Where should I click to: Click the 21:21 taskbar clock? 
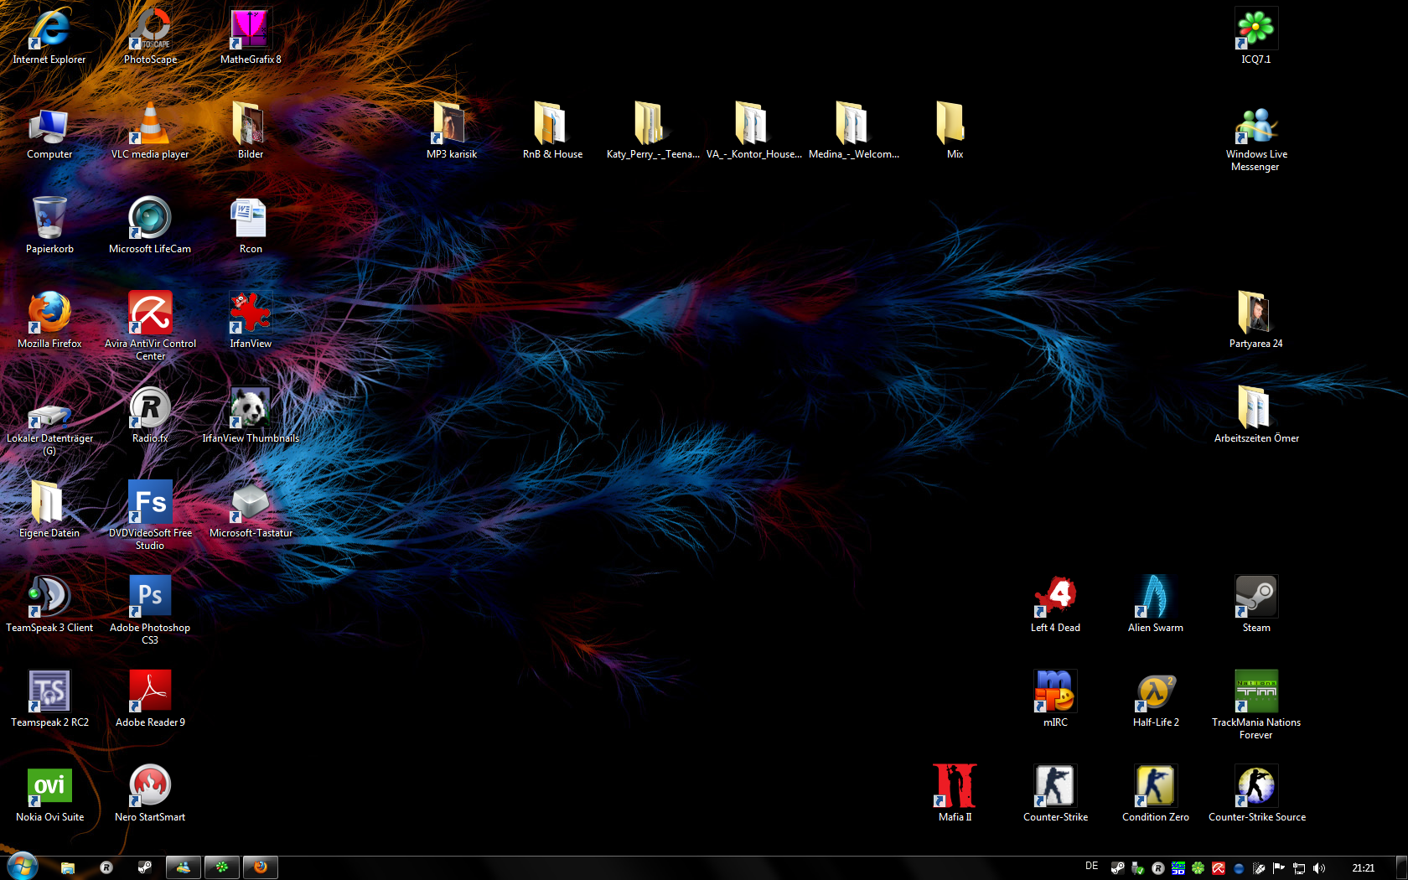pyautogui.click(x=1364, y=868)
